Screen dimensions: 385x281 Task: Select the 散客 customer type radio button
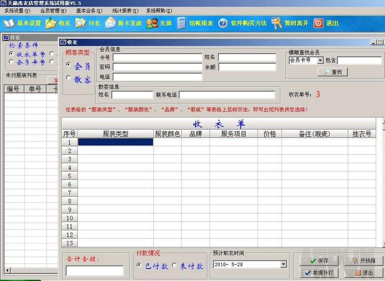(x=68, y=78)
